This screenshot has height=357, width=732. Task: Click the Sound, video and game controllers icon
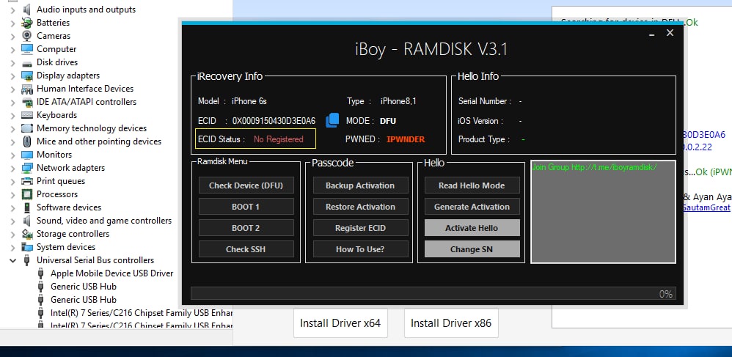(x=27, y=221)
